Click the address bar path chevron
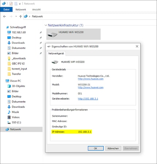 [30, 16]
